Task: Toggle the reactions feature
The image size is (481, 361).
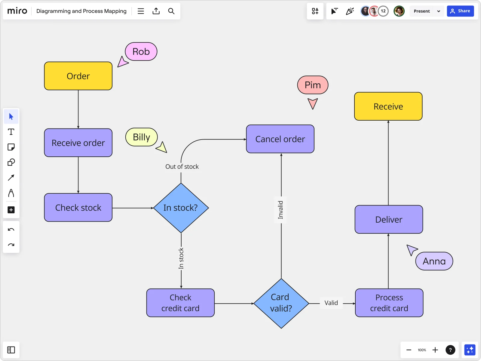Action: pyautogui.click(x=350, y=11)
